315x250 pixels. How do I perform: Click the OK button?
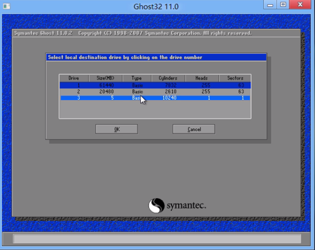point(117,129)
